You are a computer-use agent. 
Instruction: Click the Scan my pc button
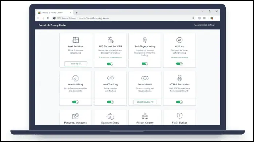point(76,64)
